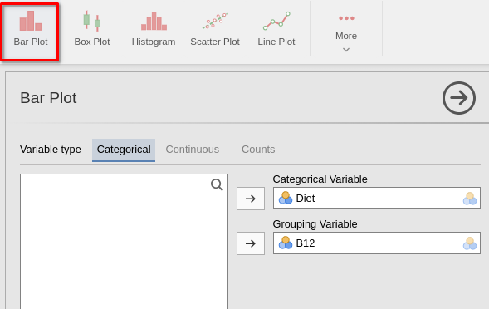Click arrow button beside Grouping Variable
489x309 pixels.
pos(251,243)
